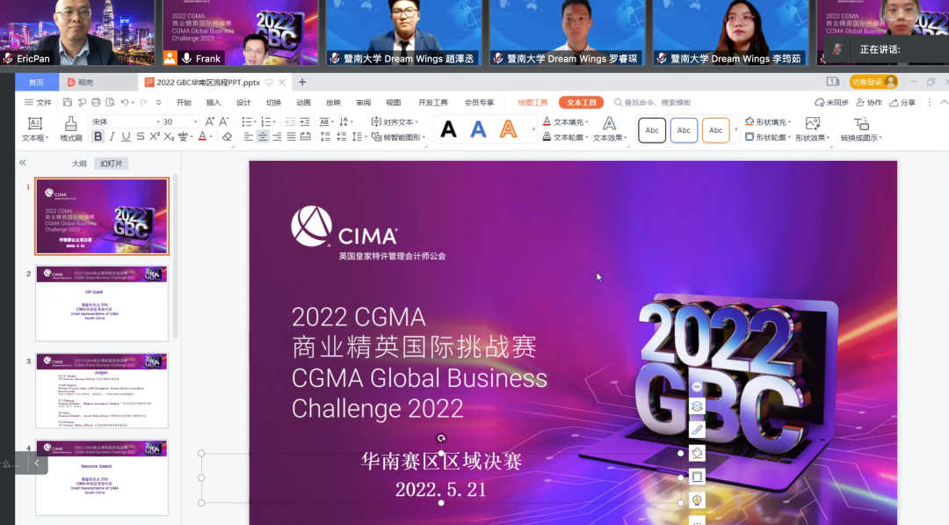The height and width of the screenshot is (525, 949).
Task: Select the 格式刷 format painter brush
Action: click(71, 129)
